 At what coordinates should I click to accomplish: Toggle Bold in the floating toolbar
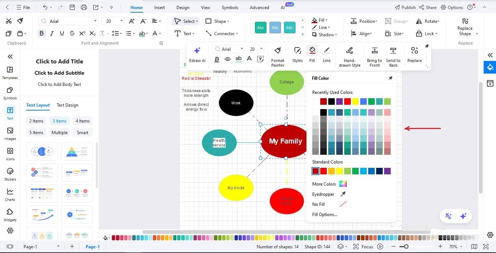217,59
